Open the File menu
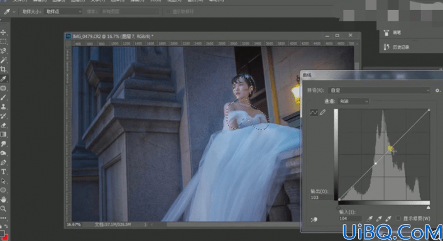Viewport: 443px width, 241px height. [19, 1]
